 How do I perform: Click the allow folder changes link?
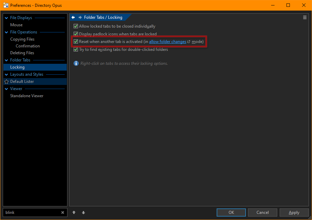pos(168,42)
